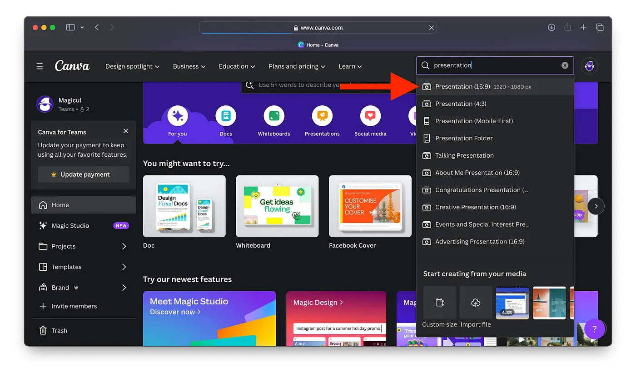Open the 4.3S video media thumbnail

[512, 303]
